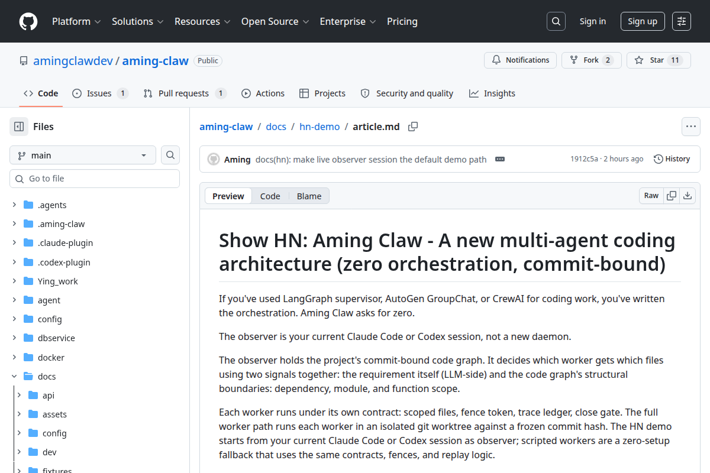The height and width of the screenshot is (473, 710).
Task: Star the repository button
Action: point(659,60)
